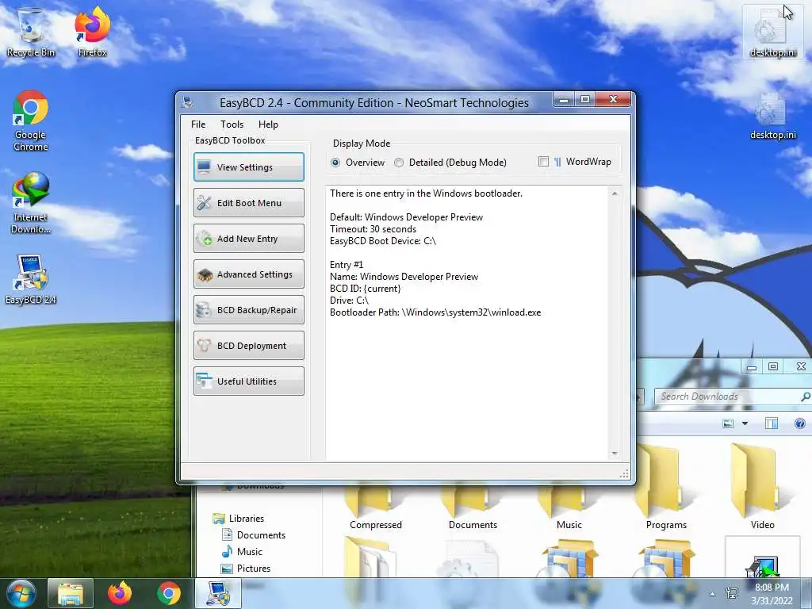Image resolution: width=812 pixels, height=609 pixels.
Task: Launch Firefox from the taskbar
Action: click(120, 593)
